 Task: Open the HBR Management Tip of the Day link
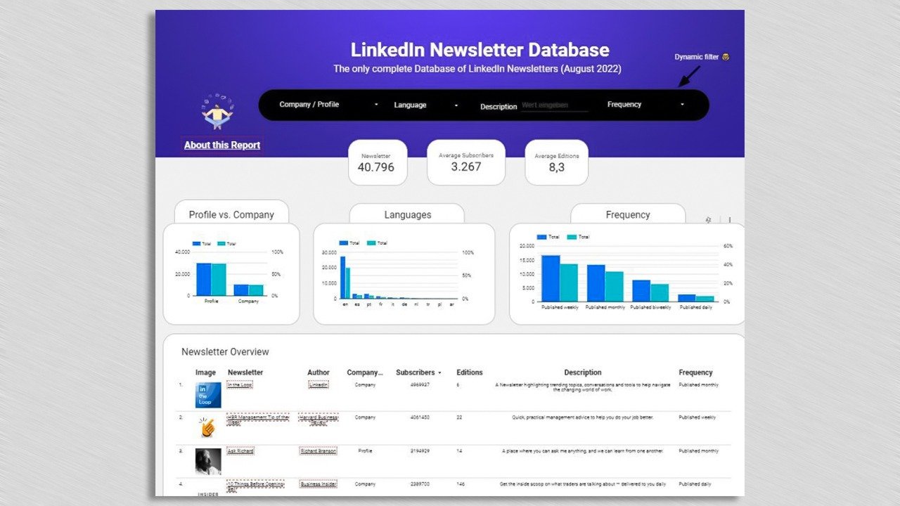[257, 420]
